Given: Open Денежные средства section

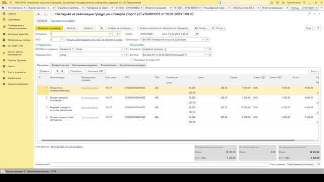Looking at the screenshot, I should click(18, 34).
